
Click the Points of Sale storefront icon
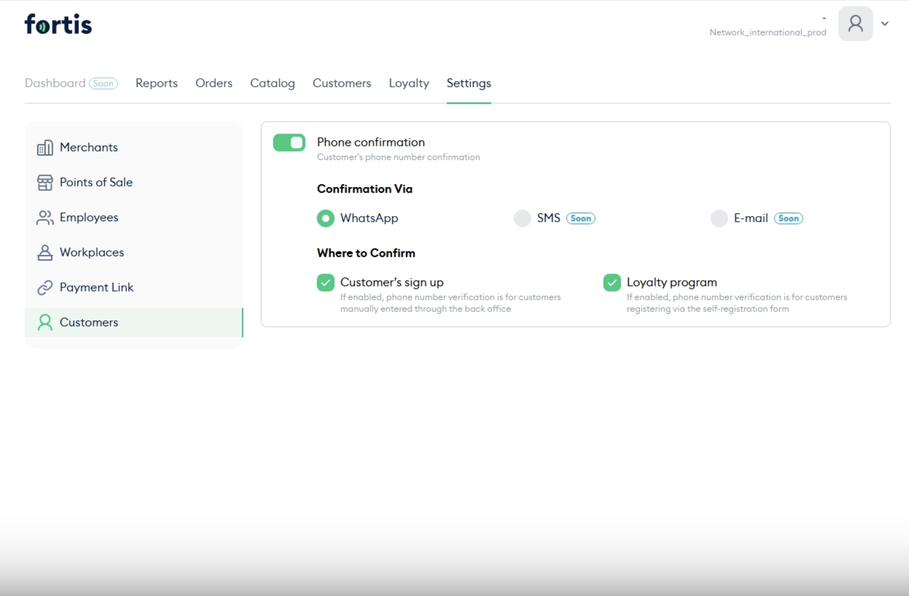(45, 183)
